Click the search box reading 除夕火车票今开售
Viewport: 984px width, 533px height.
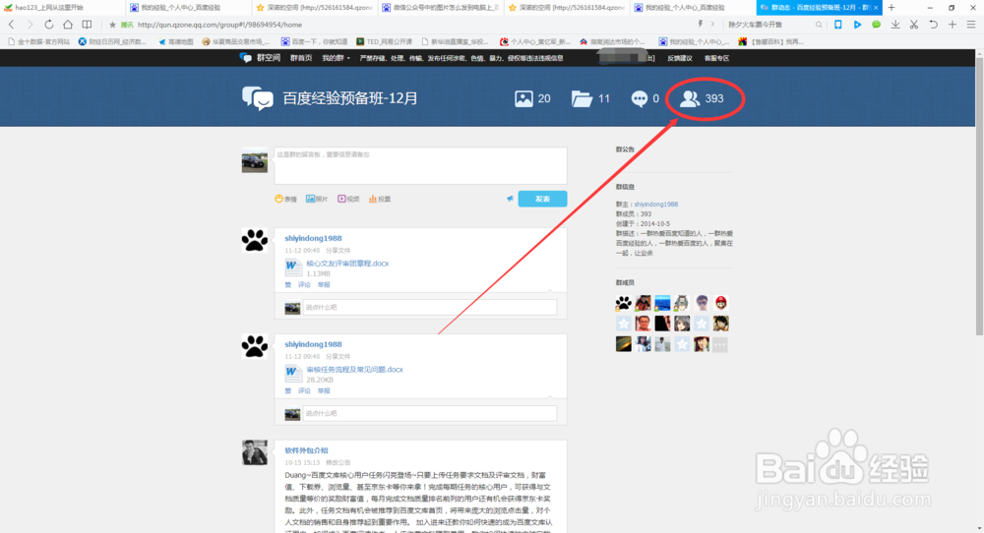tap(769, 25)
